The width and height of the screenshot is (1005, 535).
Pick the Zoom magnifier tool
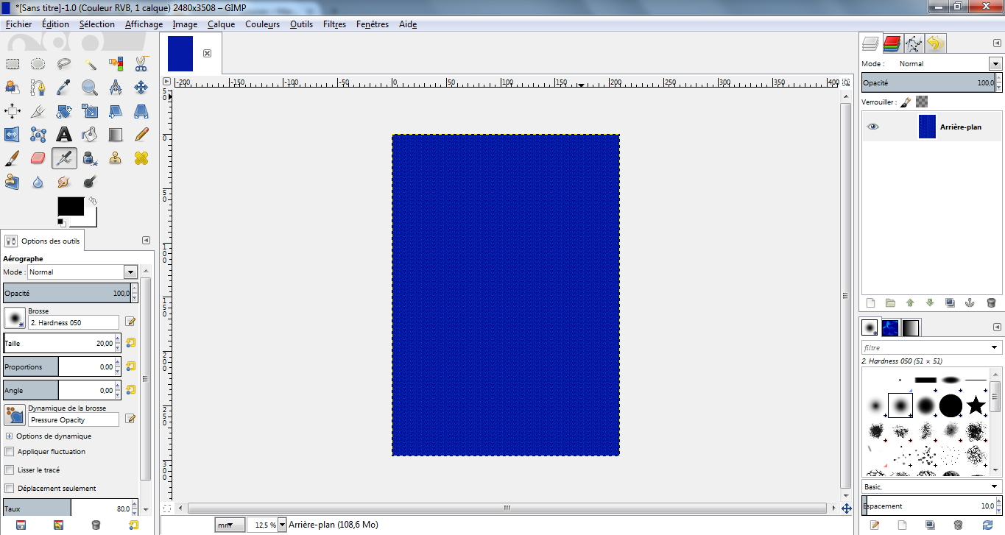coord(90,88)
